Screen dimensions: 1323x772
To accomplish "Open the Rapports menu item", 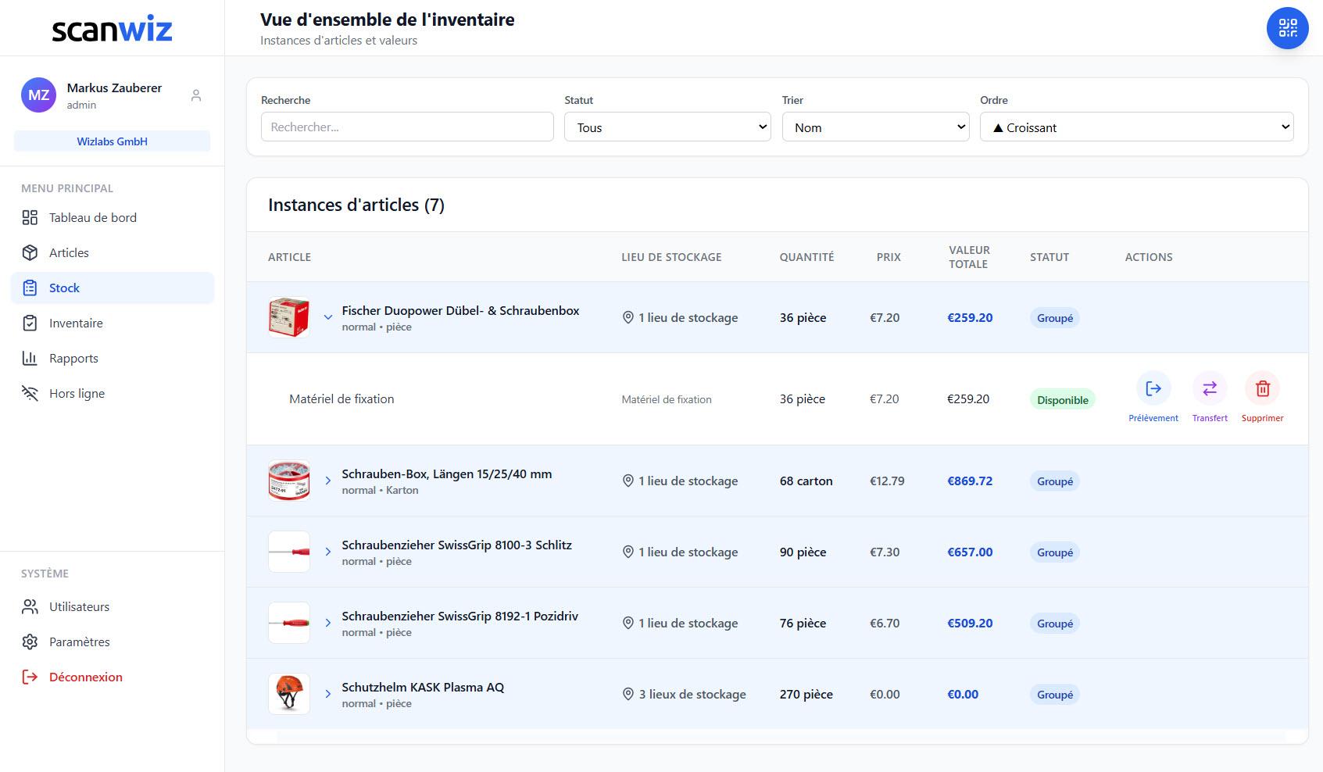I will coord(73,358).
